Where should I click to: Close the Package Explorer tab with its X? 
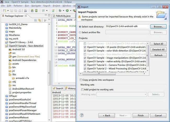pos(26,16)
